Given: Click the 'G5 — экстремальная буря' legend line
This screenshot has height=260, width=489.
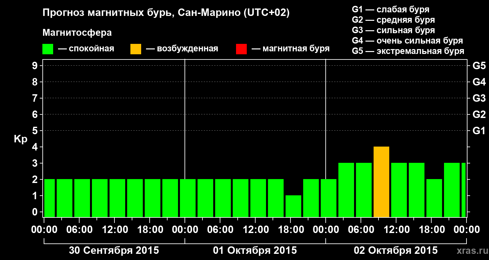Looking at the screenshot, I should [x=408, y=51].
